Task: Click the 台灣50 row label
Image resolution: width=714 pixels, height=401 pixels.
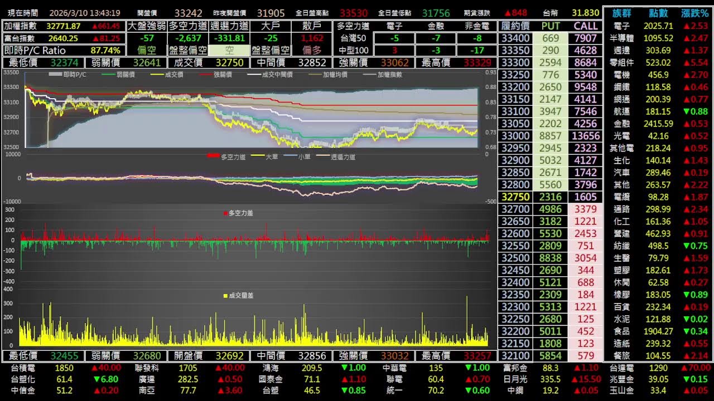Action: point(354,38)
